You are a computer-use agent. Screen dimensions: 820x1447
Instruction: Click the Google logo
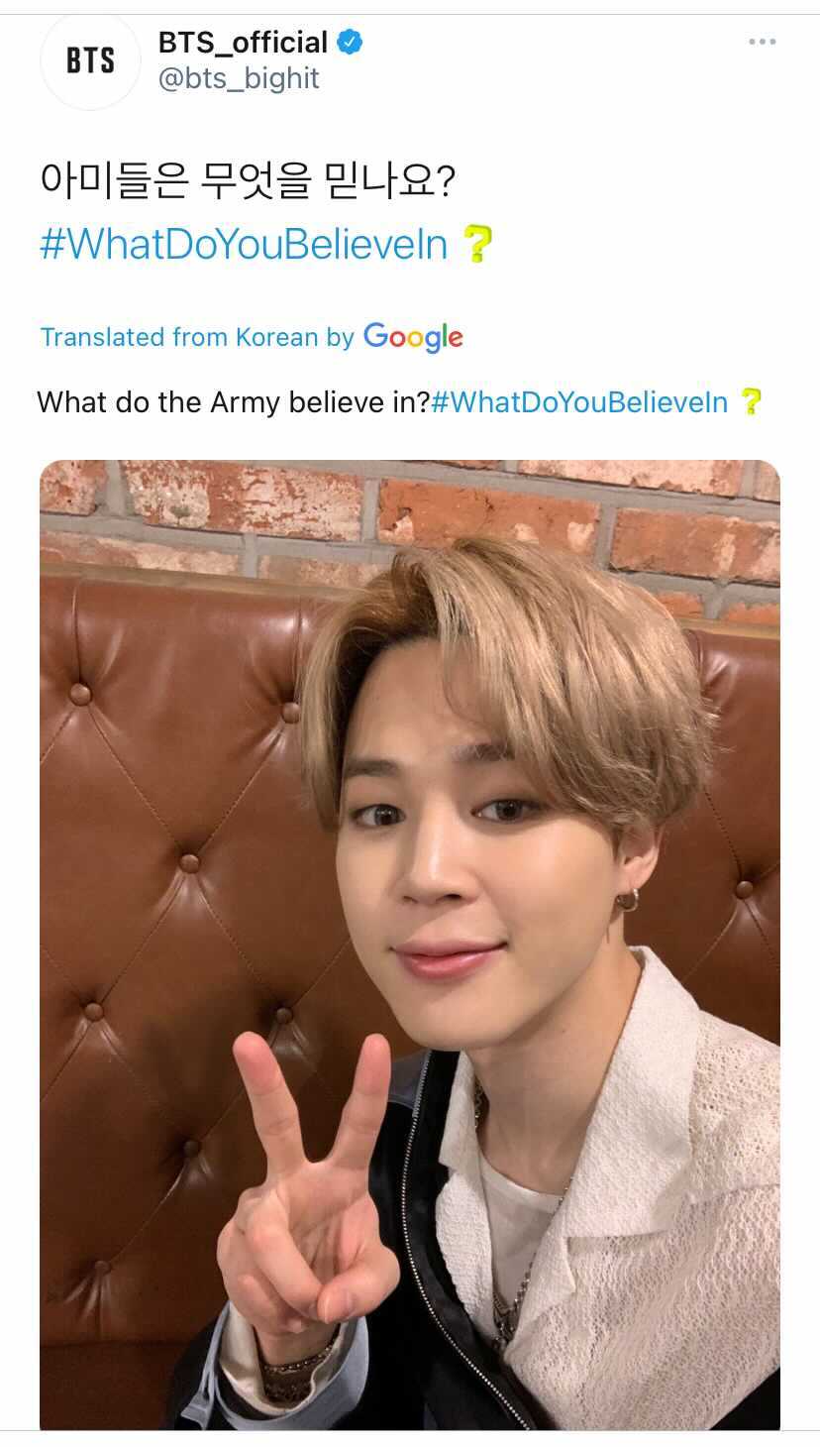(413, 337)
